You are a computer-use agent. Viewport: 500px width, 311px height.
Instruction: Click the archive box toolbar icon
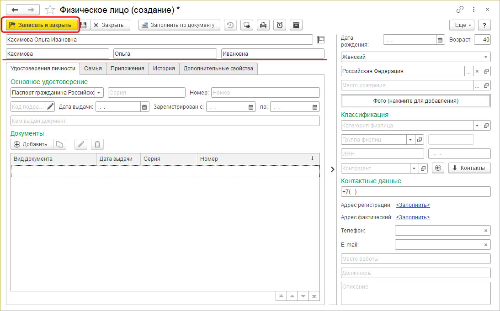click(296, 25)
